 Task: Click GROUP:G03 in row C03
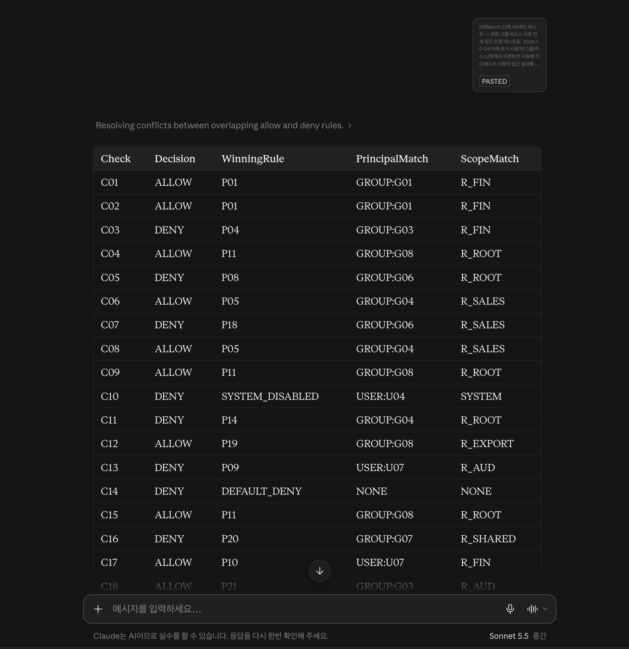pyautogui.click(x=384, y=230)
